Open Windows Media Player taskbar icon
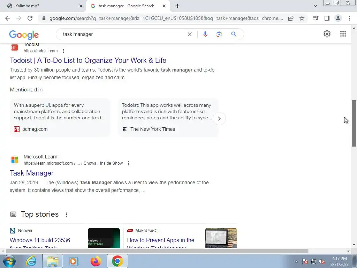Viewport: 357px width, 268px height. tap(74, 261)
